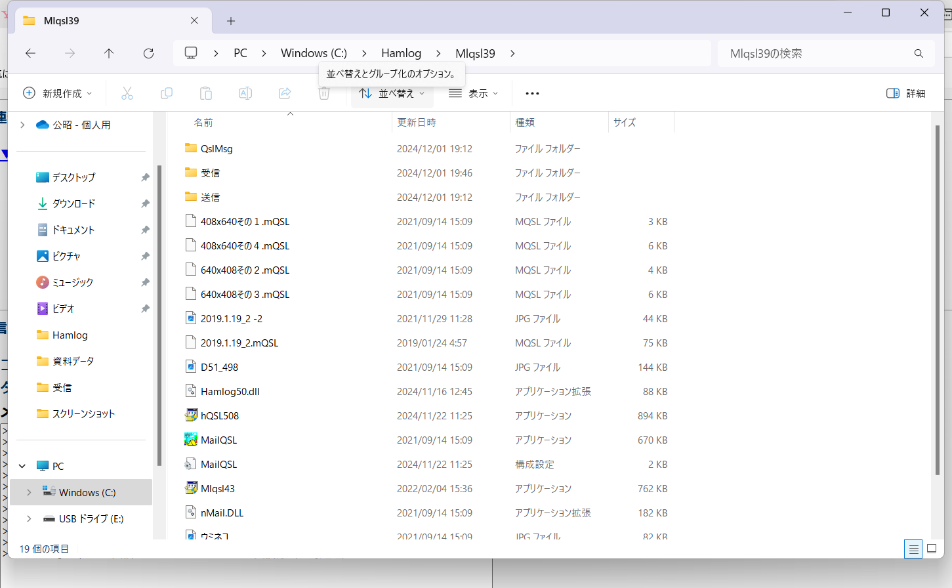Switch to large thumbnails view in status bar
This screenshot has width=952, height=588.
(932, 549)
